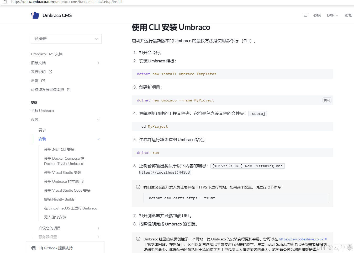Open 升级您的项目 sidebar item
This screenshot has height=253, width=354.
point(50,228)
